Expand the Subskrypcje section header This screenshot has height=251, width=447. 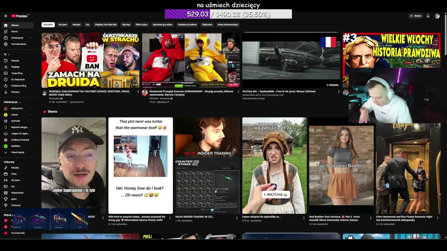[x=12, y=102]
